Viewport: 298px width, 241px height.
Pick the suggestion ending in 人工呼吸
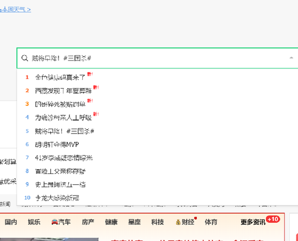pos(63,117)
